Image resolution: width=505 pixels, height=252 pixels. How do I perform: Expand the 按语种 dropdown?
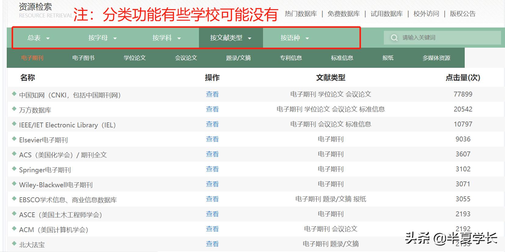(x=295, y=38)
